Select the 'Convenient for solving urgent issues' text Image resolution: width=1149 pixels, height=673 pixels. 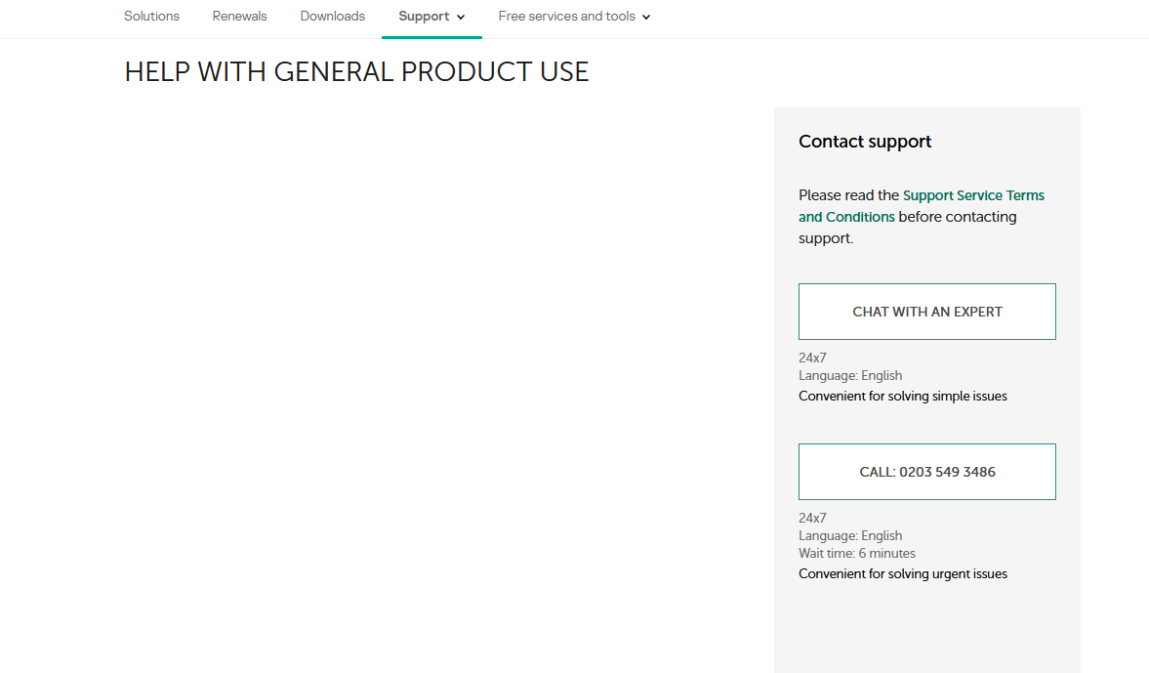pyautogui.click(x=902, y=574)
